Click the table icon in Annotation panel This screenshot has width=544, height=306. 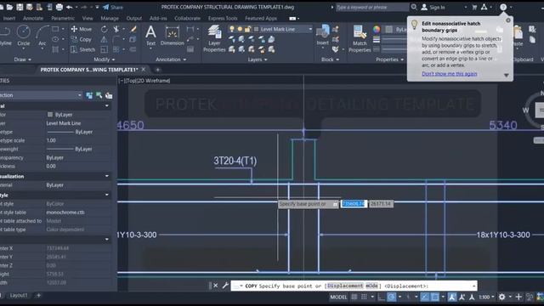190,49
